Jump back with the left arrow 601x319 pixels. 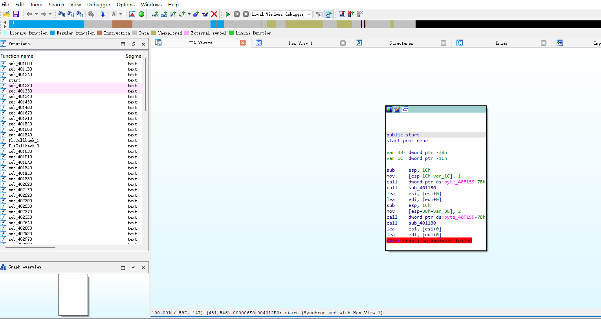click(x=29, y=14)
